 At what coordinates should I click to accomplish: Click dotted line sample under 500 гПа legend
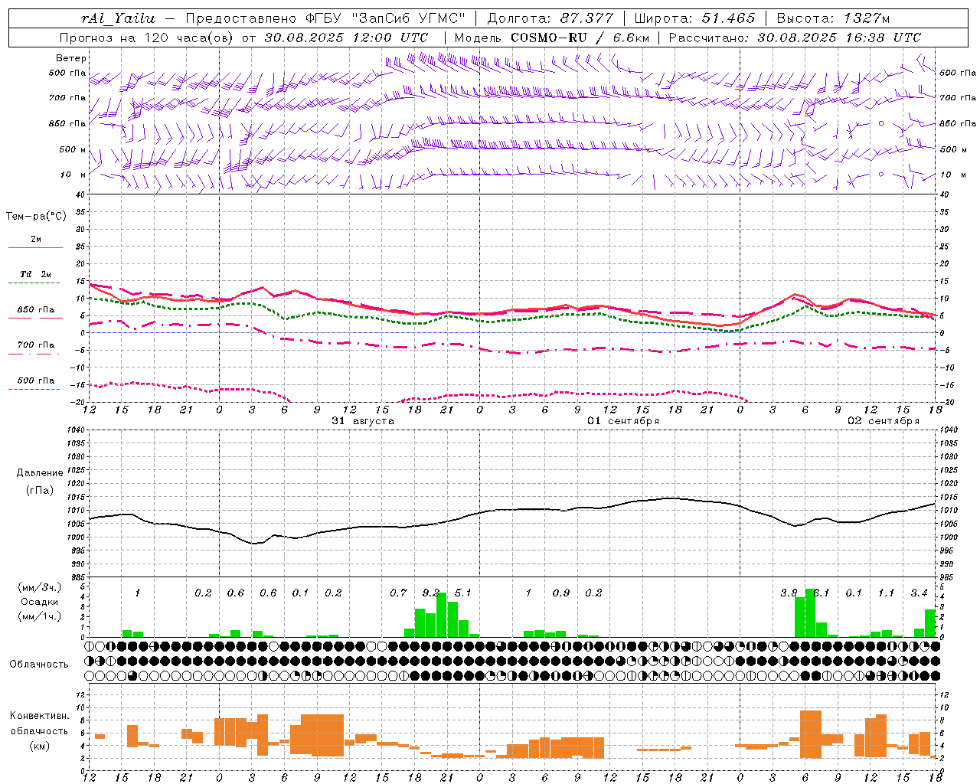pyautogui.click(x=34, y=390)
